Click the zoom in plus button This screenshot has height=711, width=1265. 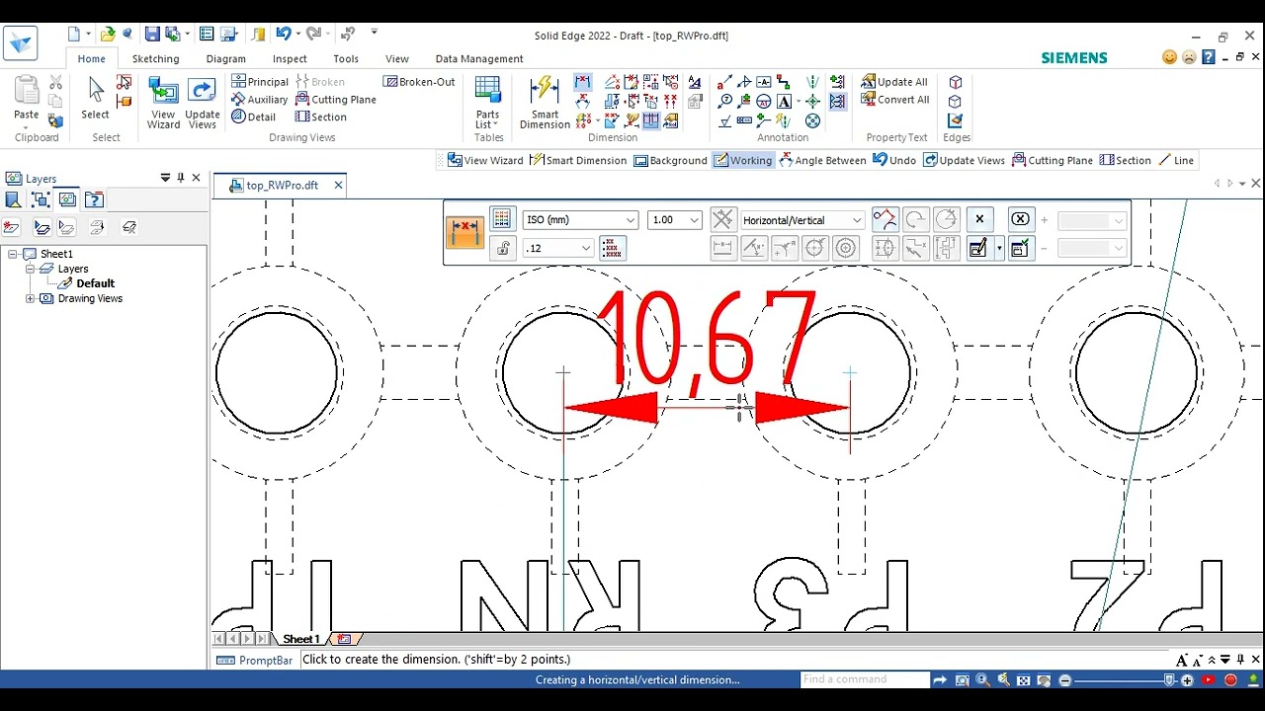pyautogui.click(x=1188, y=680)
